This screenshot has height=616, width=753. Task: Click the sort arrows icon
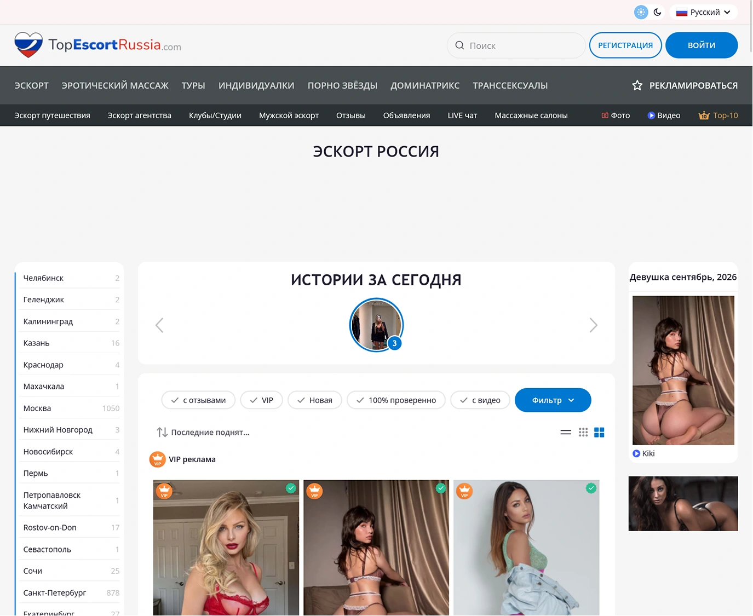click(x=162, y=433)
